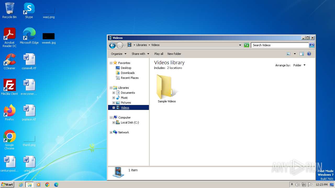The width and height of the screenshot is (335, 188).
Task: Go back with the Explorer Back arrow
Action: point(112,45)
